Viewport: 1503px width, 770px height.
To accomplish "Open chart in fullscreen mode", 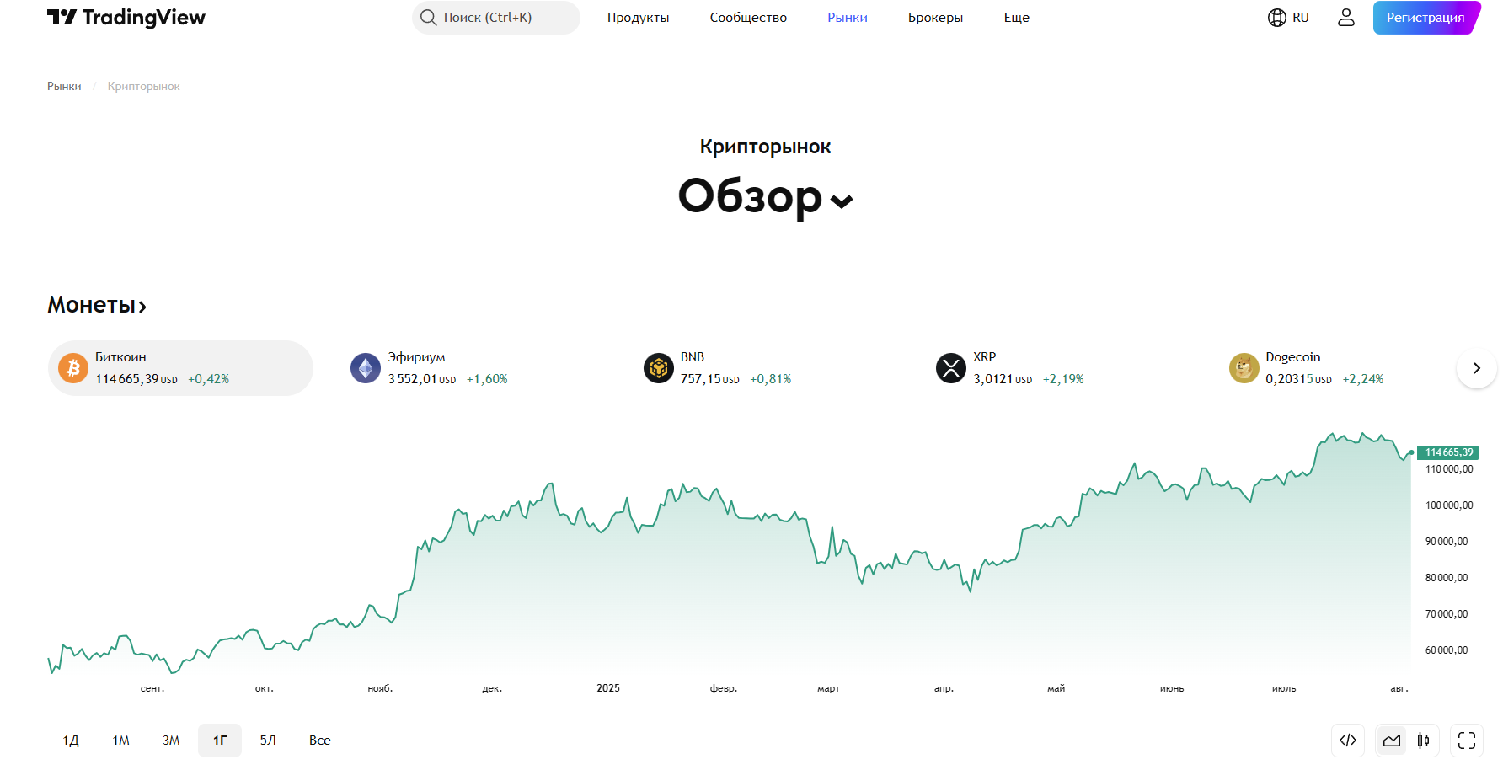I will (1467, 741).
